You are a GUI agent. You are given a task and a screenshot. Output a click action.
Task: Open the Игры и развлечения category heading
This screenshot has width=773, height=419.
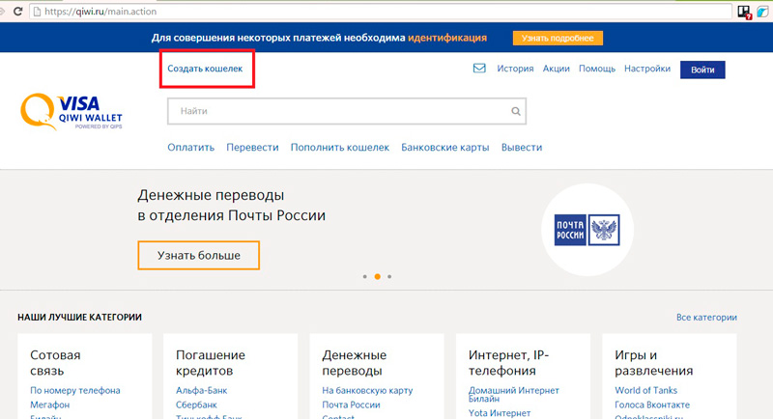654,363
